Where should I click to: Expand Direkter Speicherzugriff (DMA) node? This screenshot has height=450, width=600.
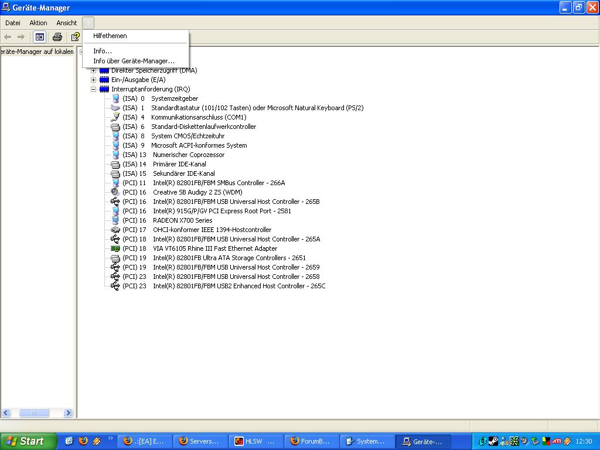93,70
